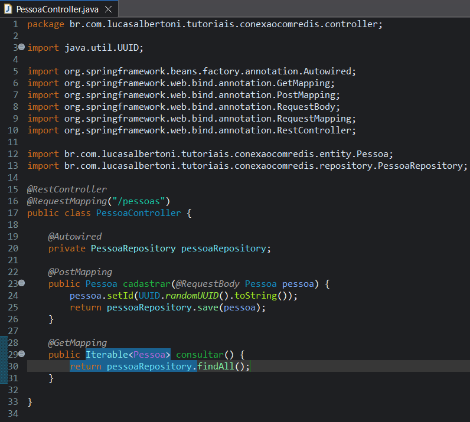The image size is (470, 422).
Task: Click the @RequestMapping annotation on line 16
Action: coord(70,201)
